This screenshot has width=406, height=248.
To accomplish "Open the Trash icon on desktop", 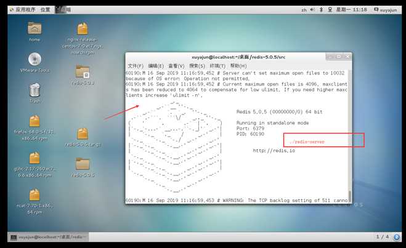I will (x=35, y=90).
